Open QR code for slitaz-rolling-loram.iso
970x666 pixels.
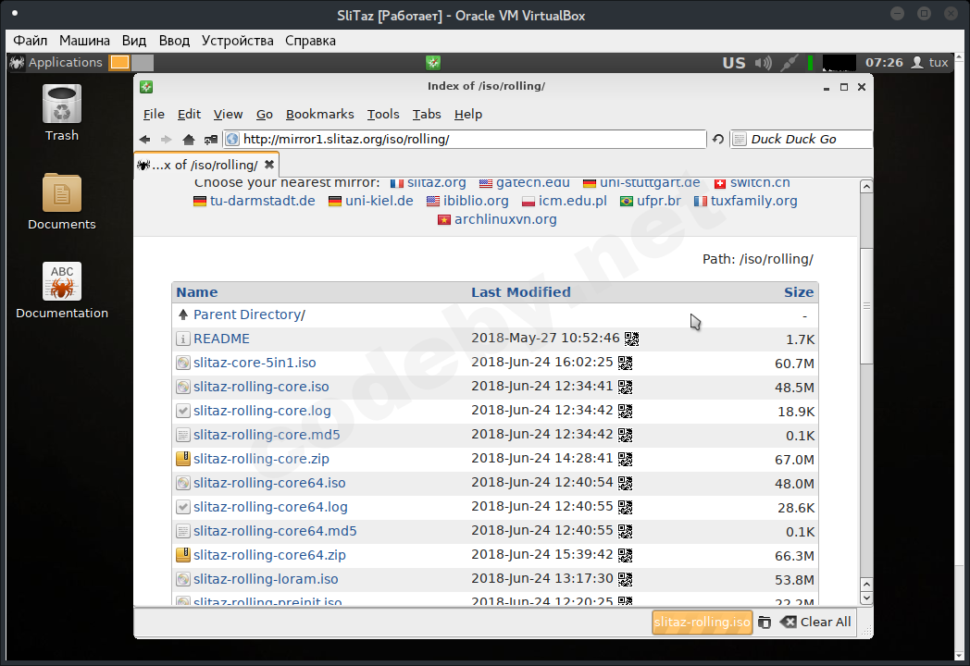click(x=625, y=579)
